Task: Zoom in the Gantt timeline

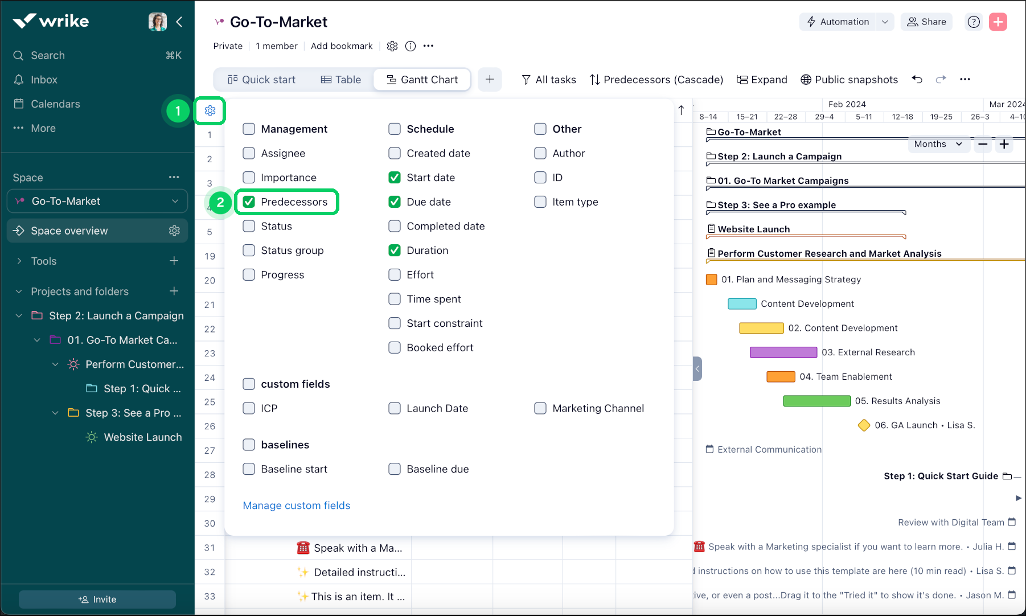Action: point(1004,144)
